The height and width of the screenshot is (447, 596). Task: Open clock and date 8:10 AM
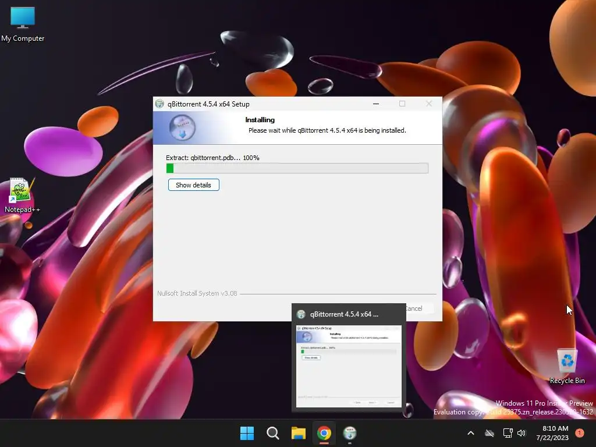point(552,433)
